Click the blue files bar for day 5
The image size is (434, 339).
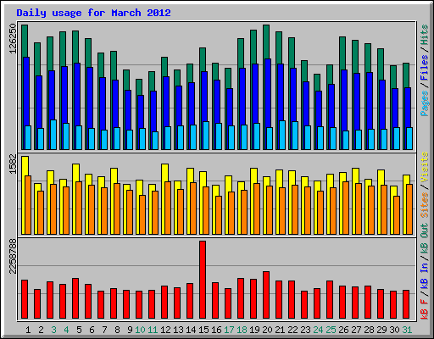77,94
